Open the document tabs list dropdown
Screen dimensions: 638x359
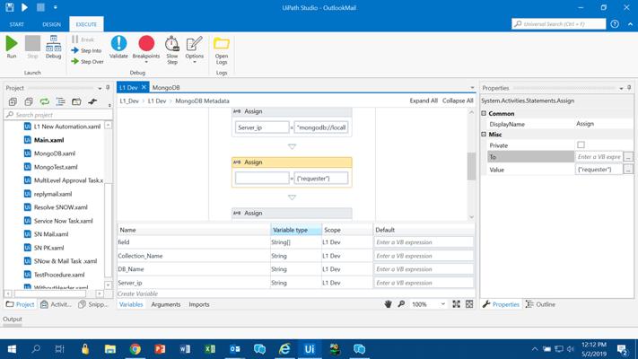click(x=472, y=88)
